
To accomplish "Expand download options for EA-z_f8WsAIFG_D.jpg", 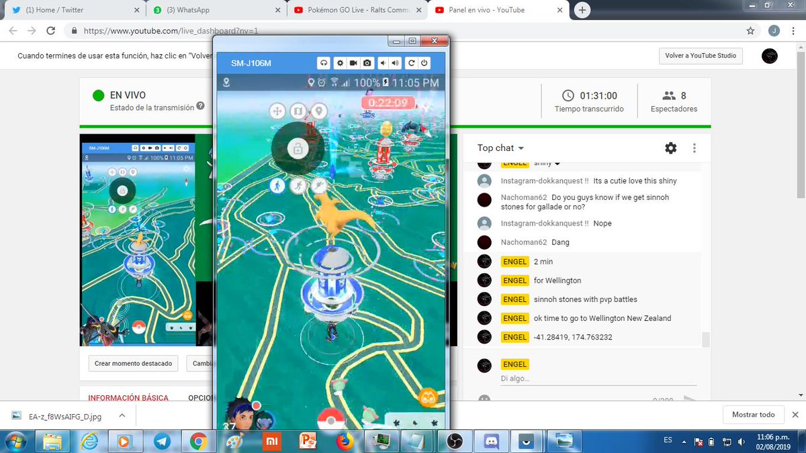I will [x=122, y=416].
